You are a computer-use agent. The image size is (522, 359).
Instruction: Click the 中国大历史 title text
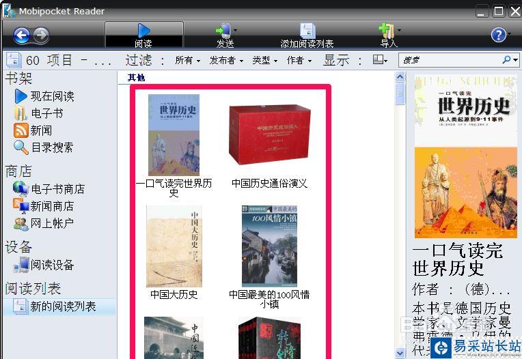174,294
